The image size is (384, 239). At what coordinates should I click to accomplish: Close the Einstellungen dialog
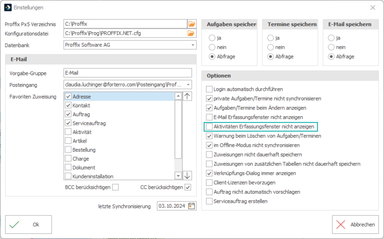point(372,7)
